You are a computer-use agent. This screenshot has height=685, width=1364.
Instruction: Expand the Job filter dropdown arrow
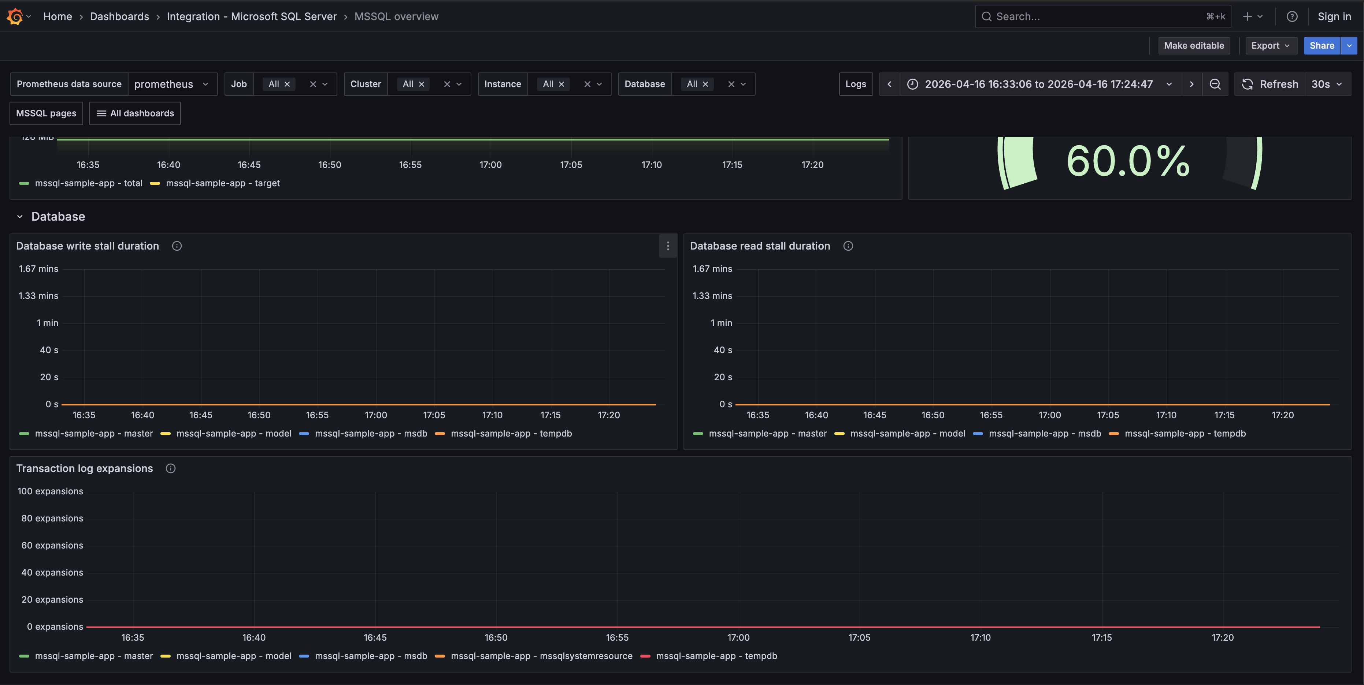(325, 84)
